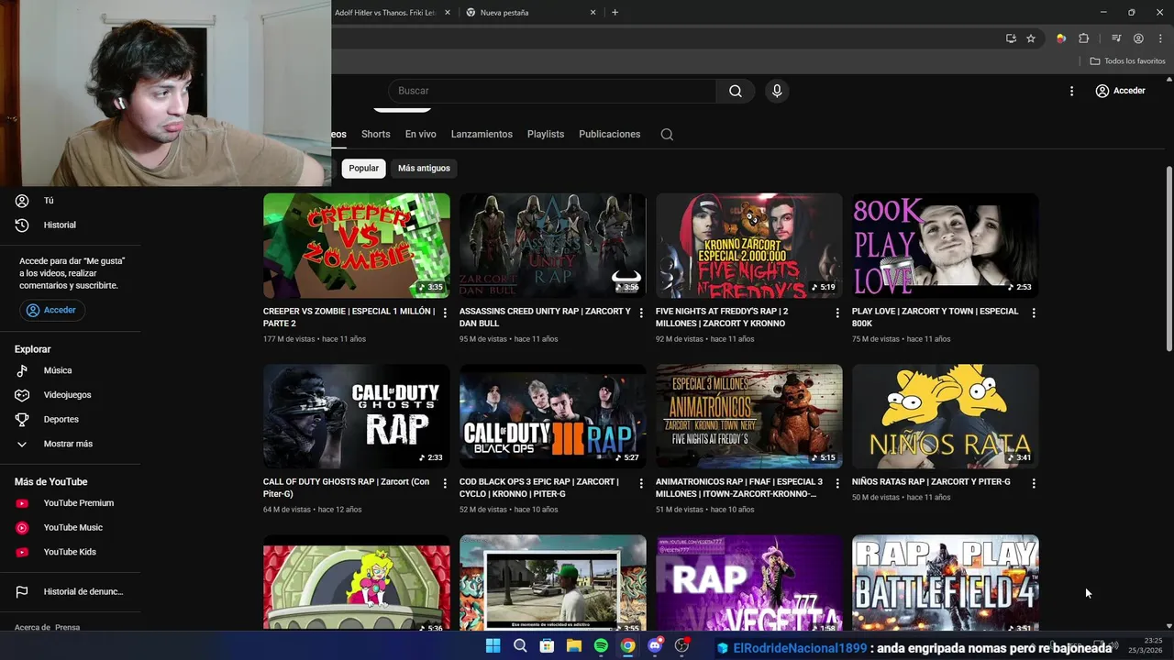Open Spotify from the taskbar
Image resolution: width=1174 pixels, height=660 pixels.
[x=601, y=646]
